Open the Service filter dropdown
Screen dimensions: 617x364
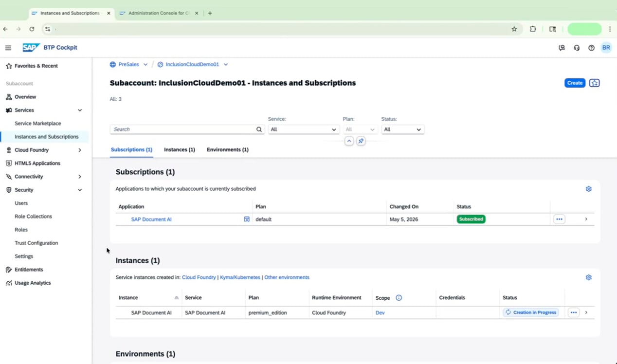(303, 129)
